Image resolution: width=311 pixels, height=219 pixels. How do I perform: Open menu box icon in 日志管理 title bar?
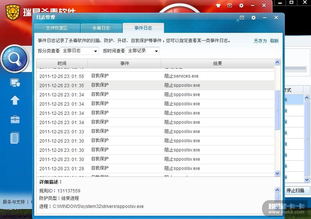(x=242, y=18)
